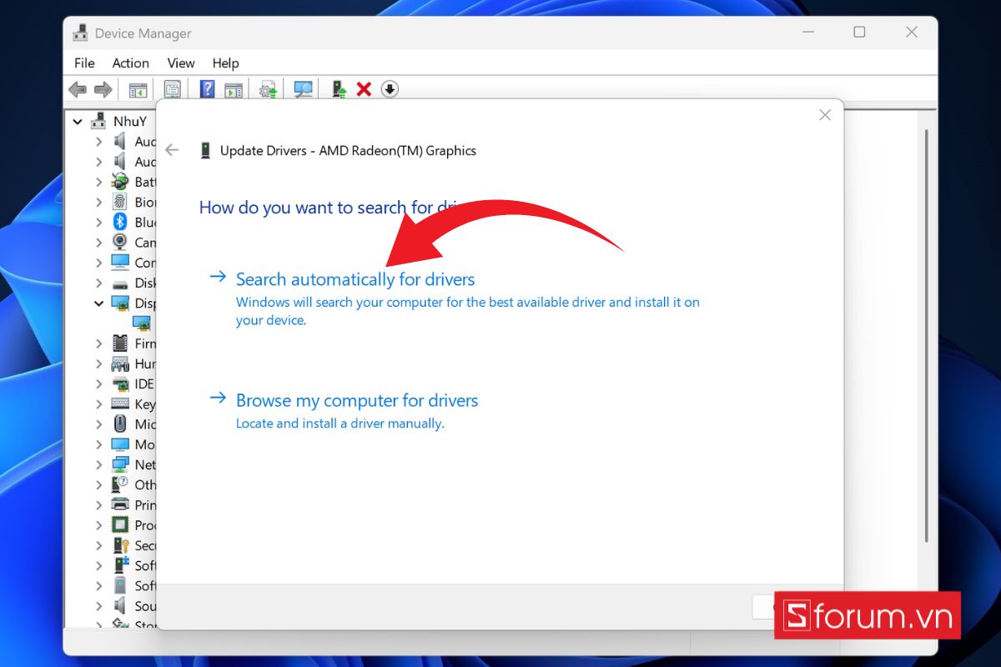Viewport: 1001px width, 667px height.
Task: Scan for hardware changes via monitor icon
Action: 303,89
